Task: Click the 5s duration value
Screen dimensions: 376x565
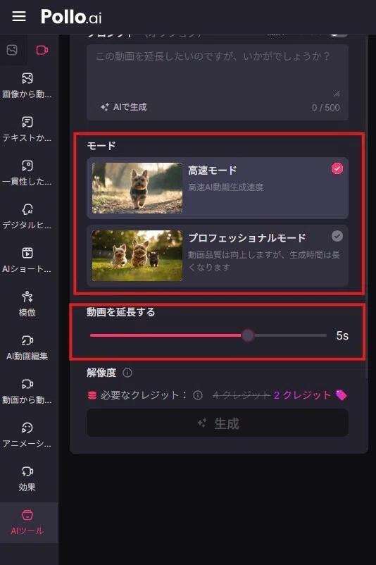Action: click(x=342, y=335)
